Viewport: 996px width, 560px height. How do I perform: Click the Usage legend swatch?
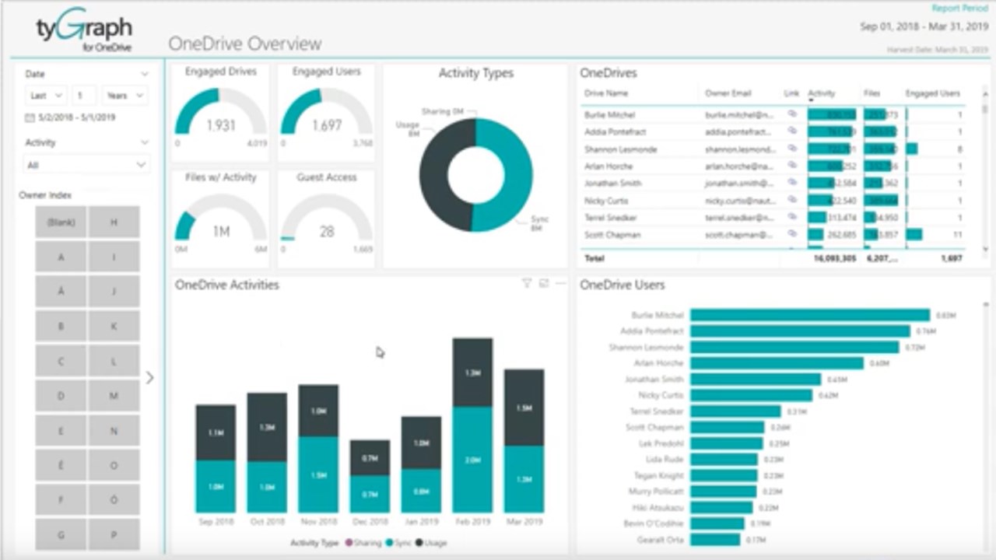tap(420, 542)
